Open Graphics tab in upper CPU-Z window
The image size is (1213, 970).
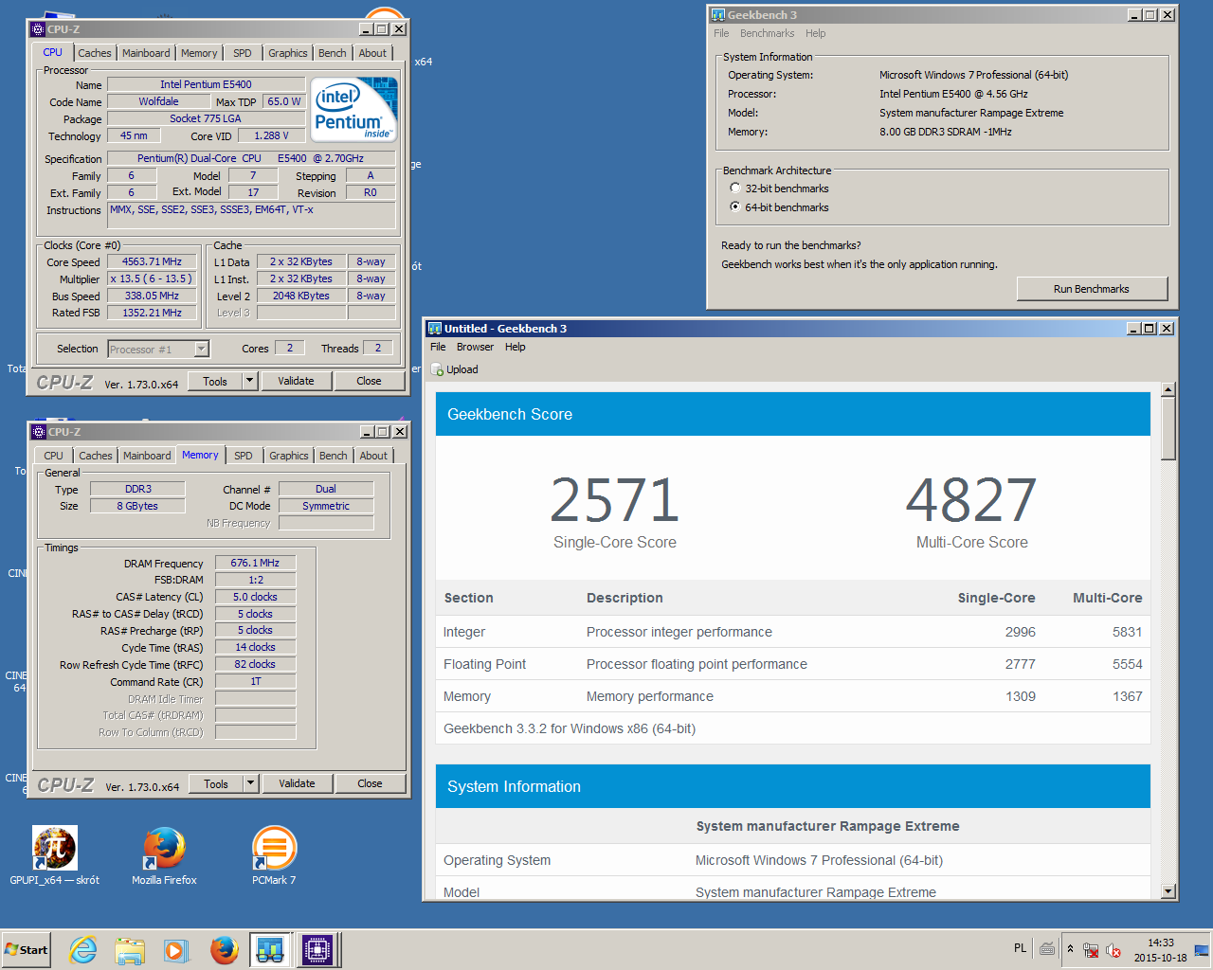click(x=288, y=53)
